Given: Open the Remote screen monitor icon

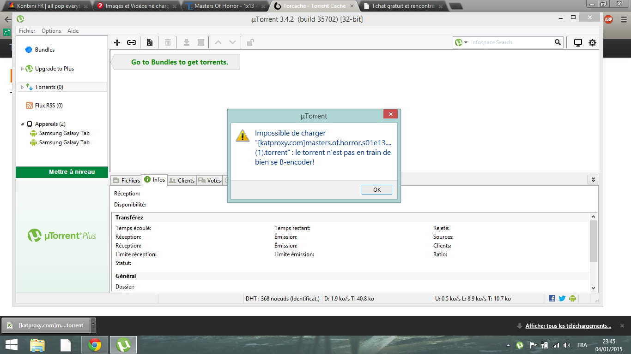Looking at the screenshot, I should [578, 42].
